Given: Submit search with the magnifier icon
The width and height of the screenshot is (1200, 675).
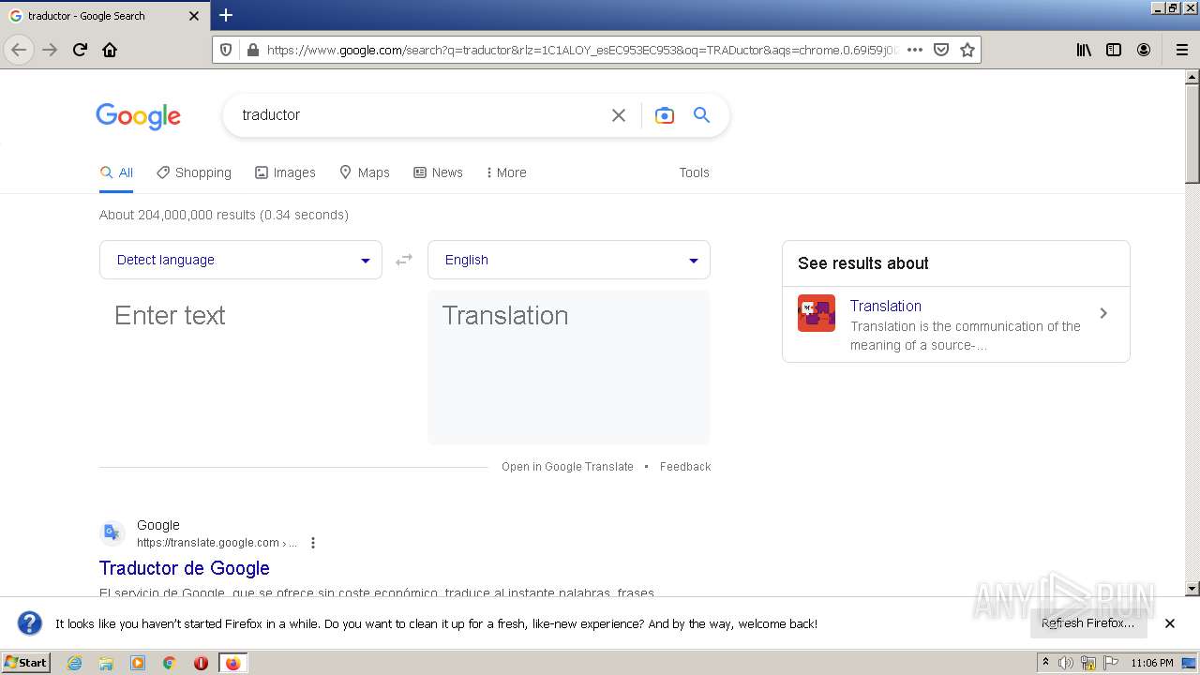Looking at the screenshot, I should 701,114.
